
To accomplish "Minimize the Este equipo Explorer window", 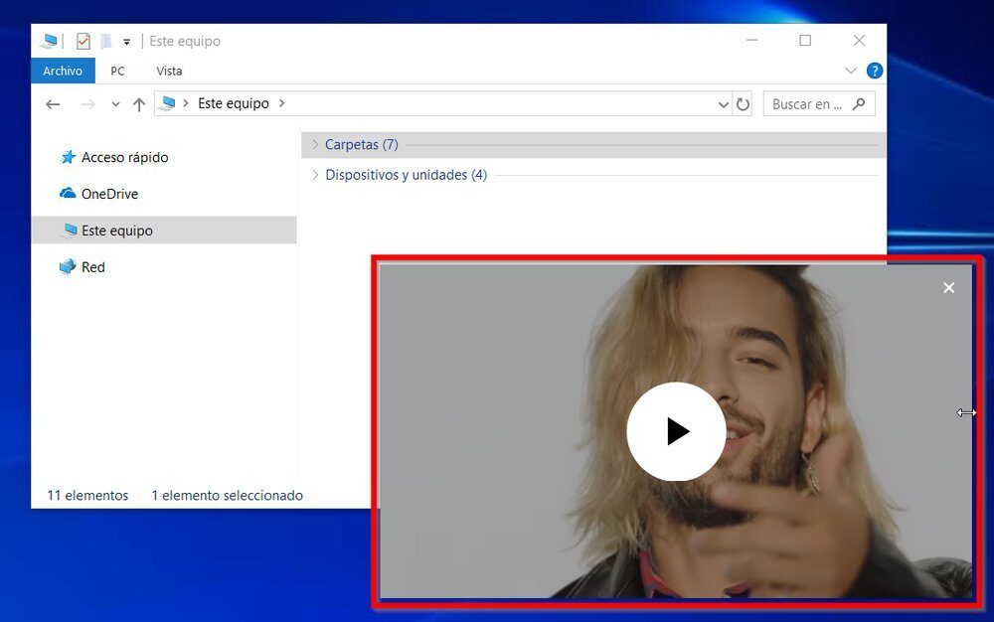I will tap(751, 41).
